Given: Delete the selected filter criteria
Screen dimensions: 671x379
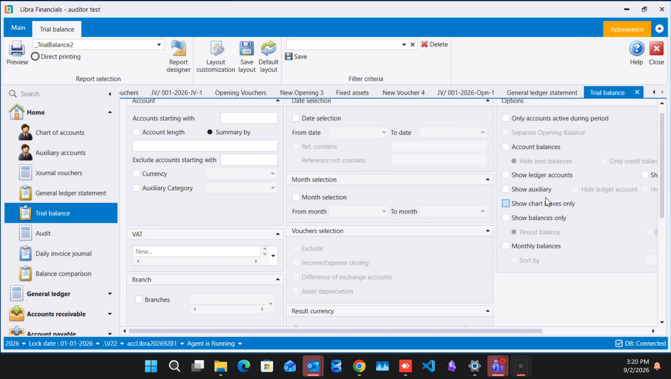Looking at the screenshot, I should coord(434,45).
